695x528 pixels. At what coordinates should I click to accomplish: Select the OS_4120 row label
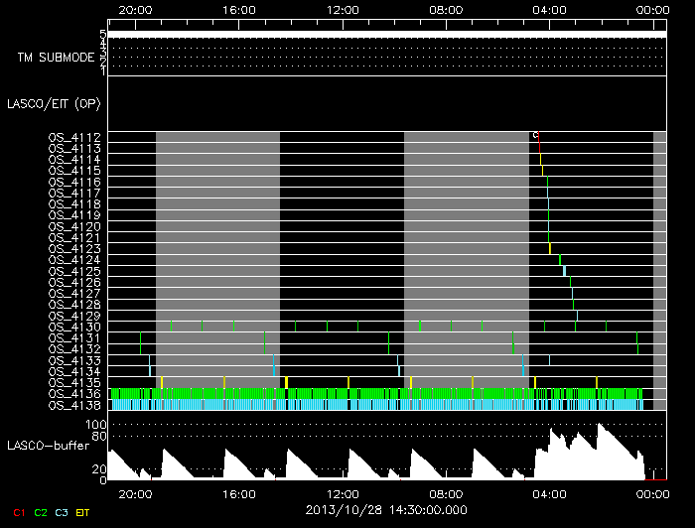[74, 227]
